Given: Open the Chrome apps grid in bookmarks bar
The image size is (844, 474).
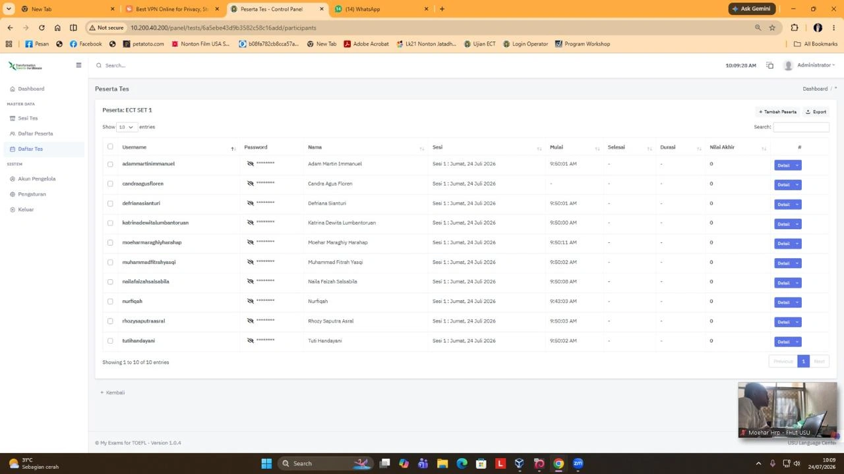Looking at the screenshot, I should [9, 44].
